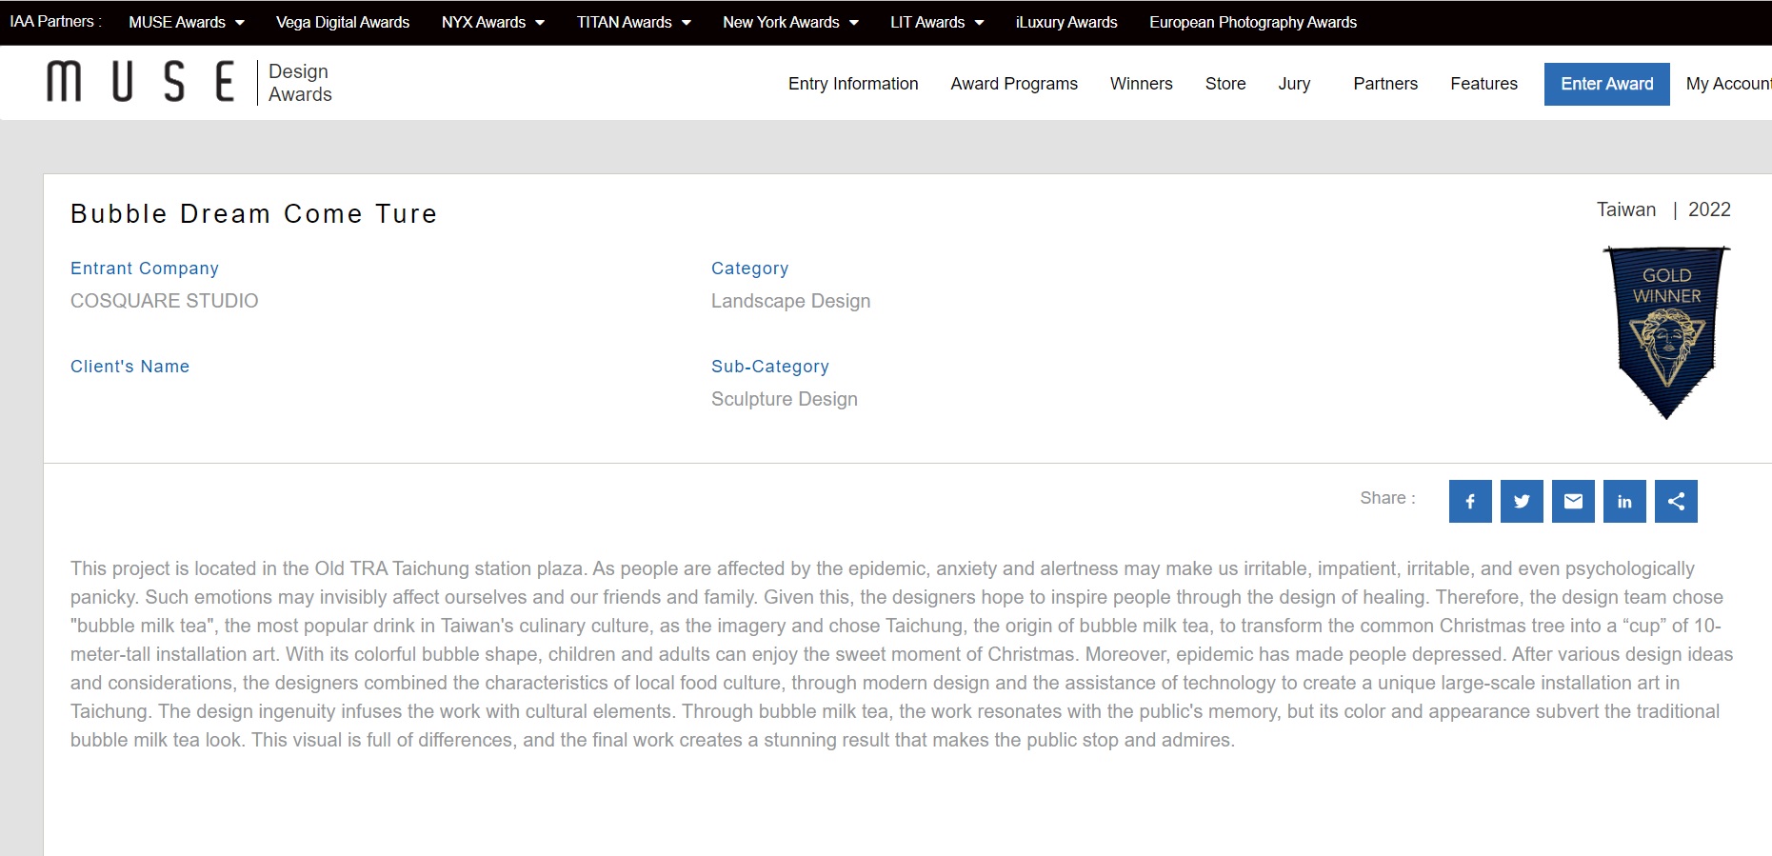The height and width of the screenshot is (856, 1772).
Task: Share the project on Facebook
Action: point(1470,502)
